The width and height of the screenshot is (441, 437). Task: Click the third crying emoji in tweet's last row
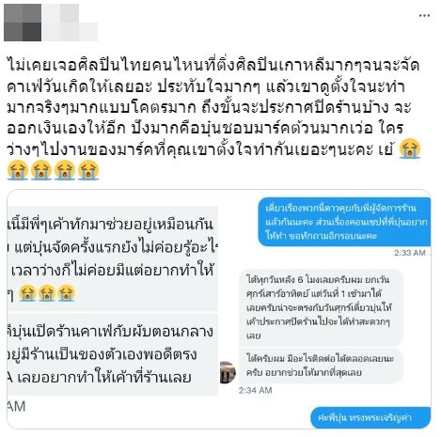(x=65, y=170)
